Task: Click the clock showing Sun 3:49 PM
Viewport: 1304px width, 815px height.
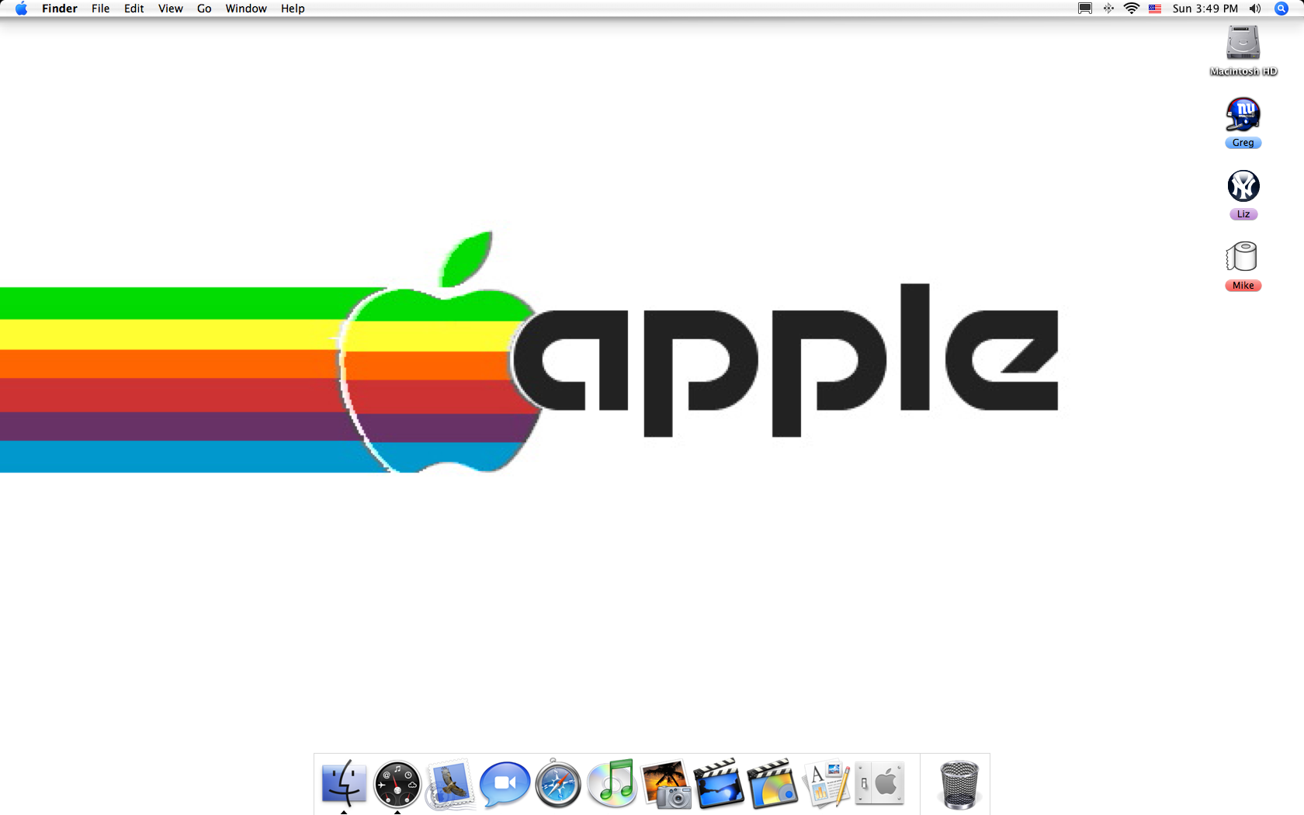Action: (x=1205, y=9)
